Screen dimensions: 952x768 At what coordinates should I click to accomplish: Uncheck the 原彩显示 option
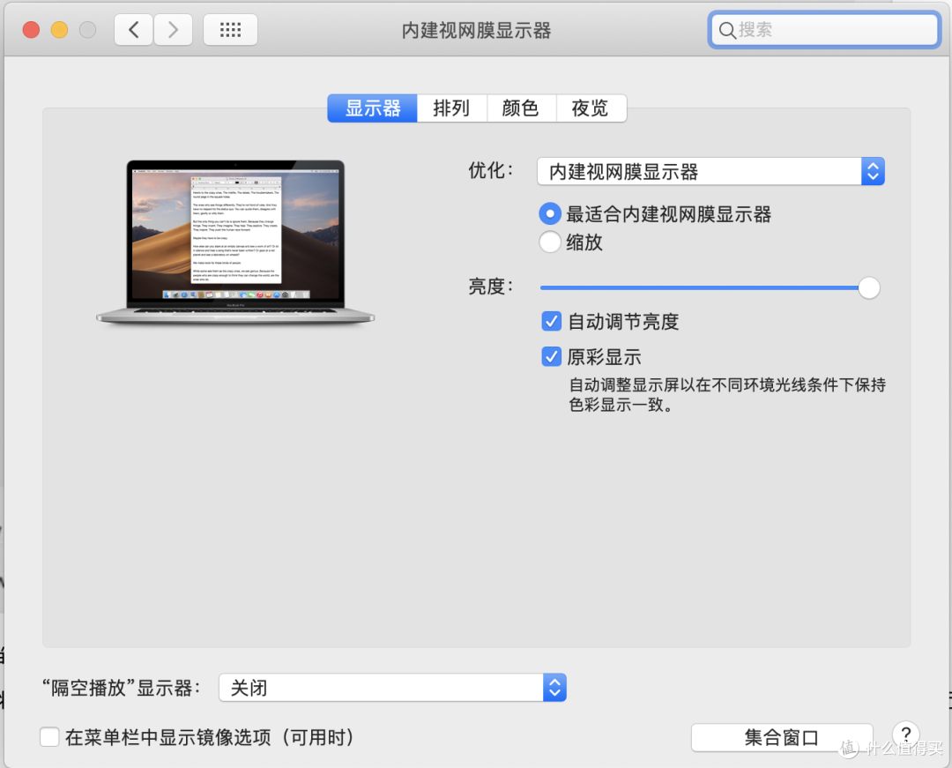551,357
